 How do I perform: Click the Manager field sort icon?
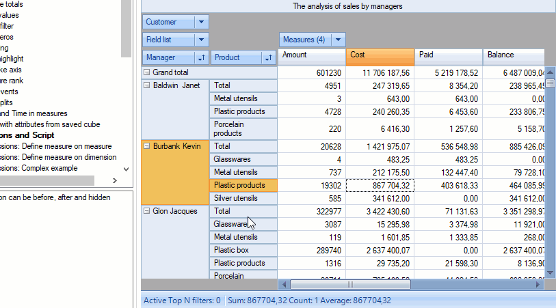click(201, 58)
